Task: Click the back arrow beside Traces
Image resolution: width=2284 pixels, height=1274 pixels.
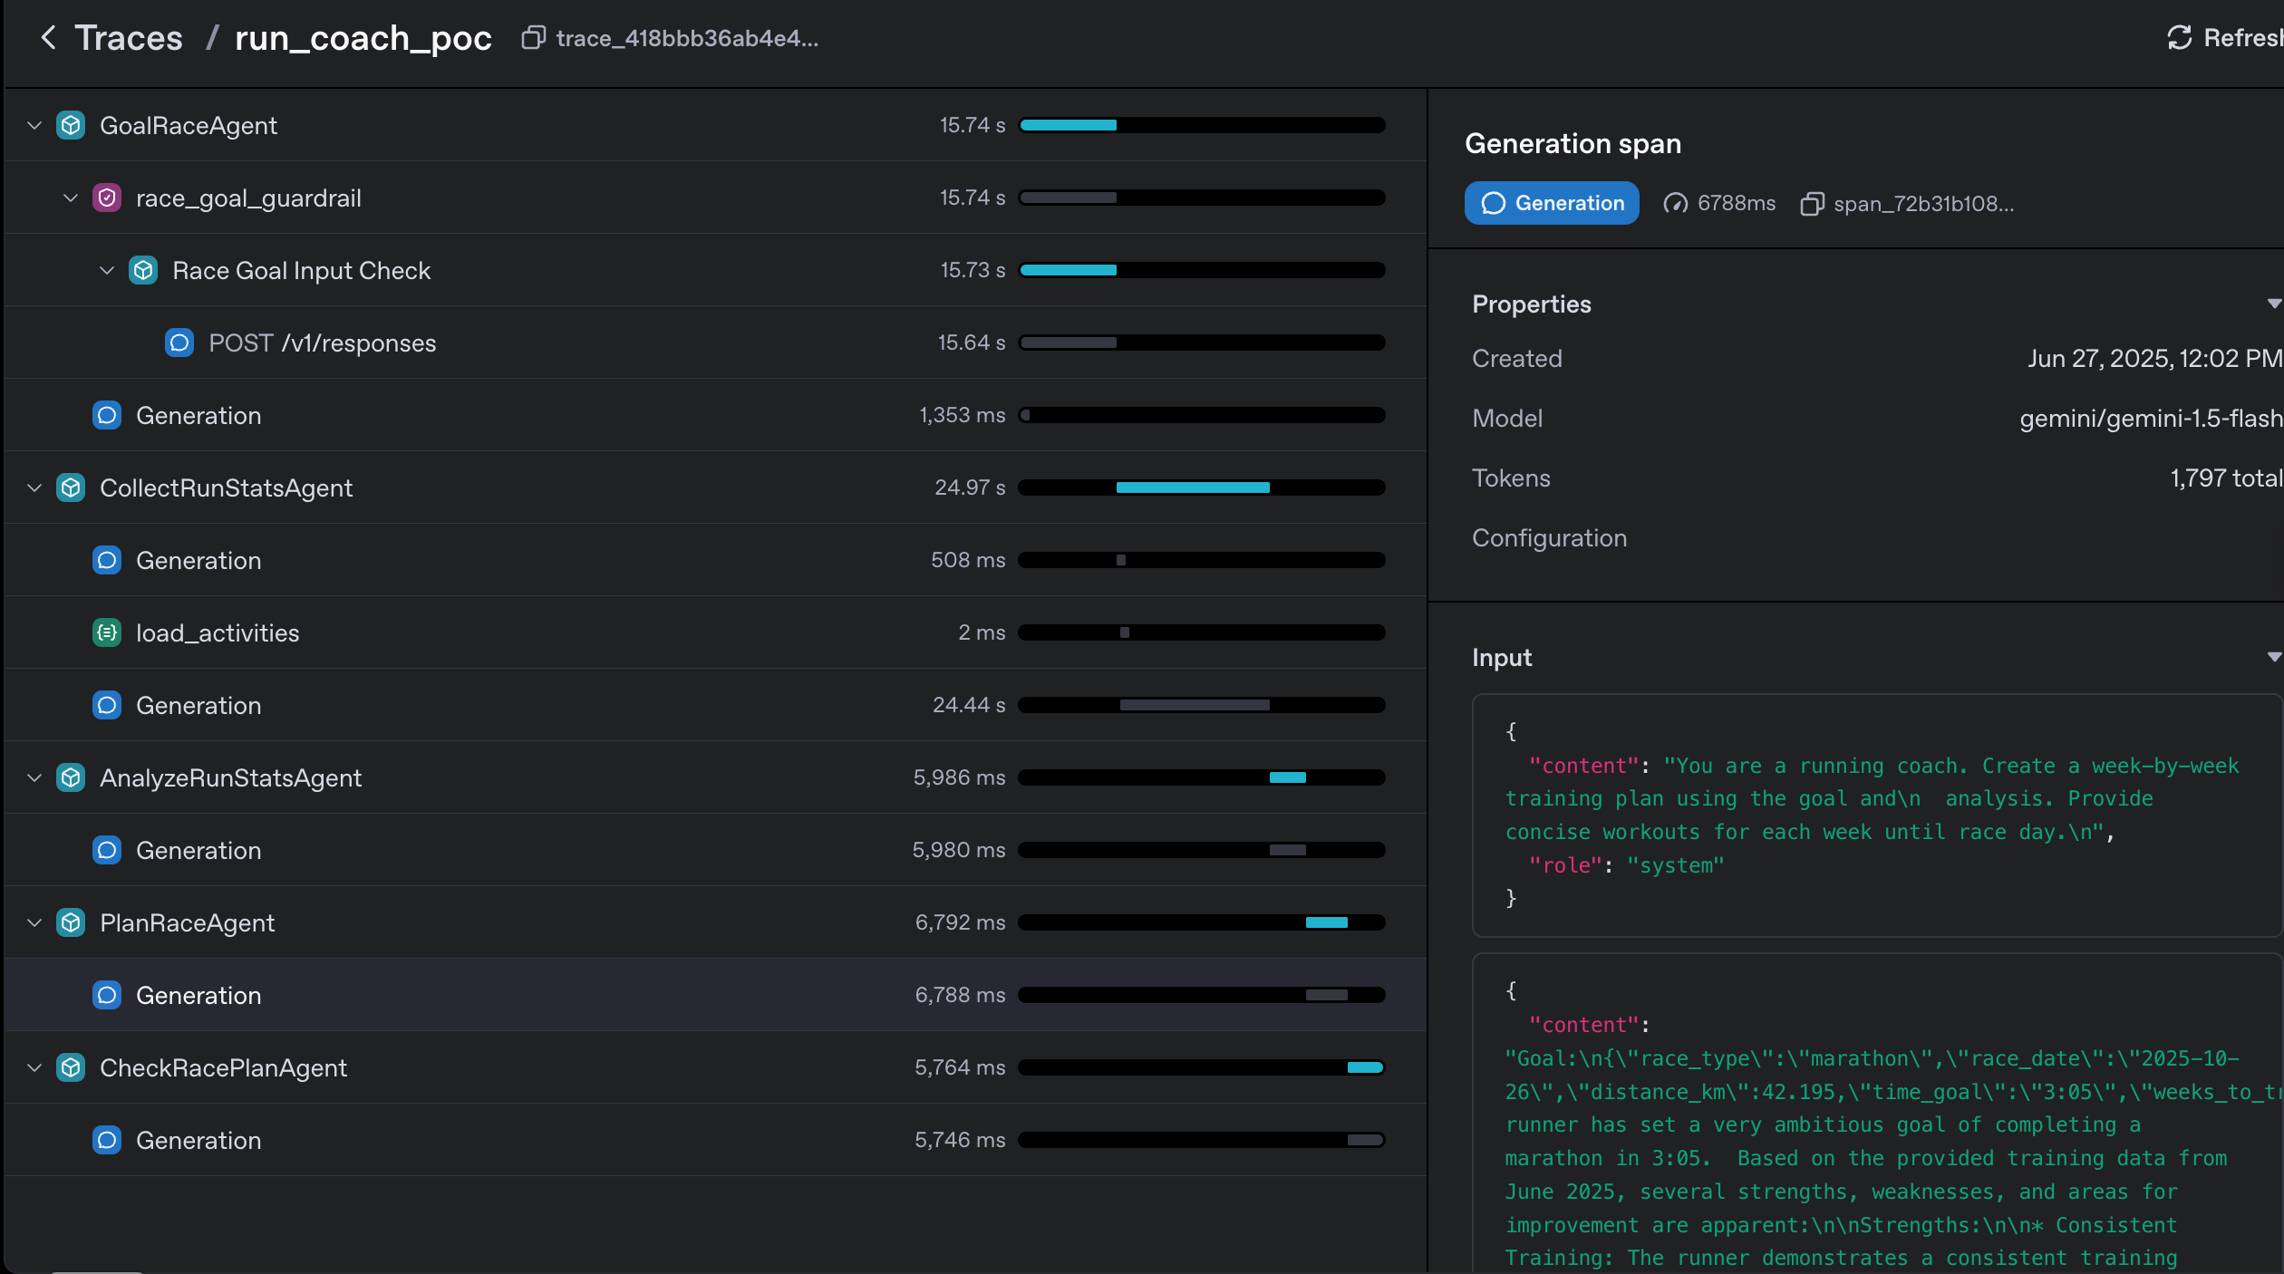Action: click(x=48, y=38)
